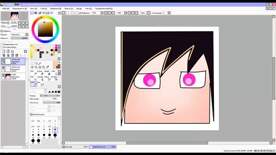The height and width of the screenshot is (155, 276).
Task: Click the canvas horizontal scrollbar
Action: coord(167,143)
